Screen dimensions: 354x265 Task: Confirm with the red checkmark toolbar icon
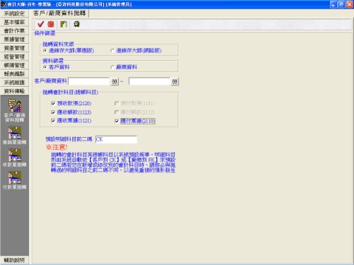tap(40, 24)
